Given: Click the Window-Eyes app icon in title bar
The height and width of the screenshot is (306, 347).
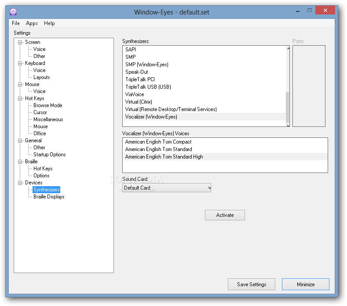Looking at the screenshot, I should coord(13,12).
